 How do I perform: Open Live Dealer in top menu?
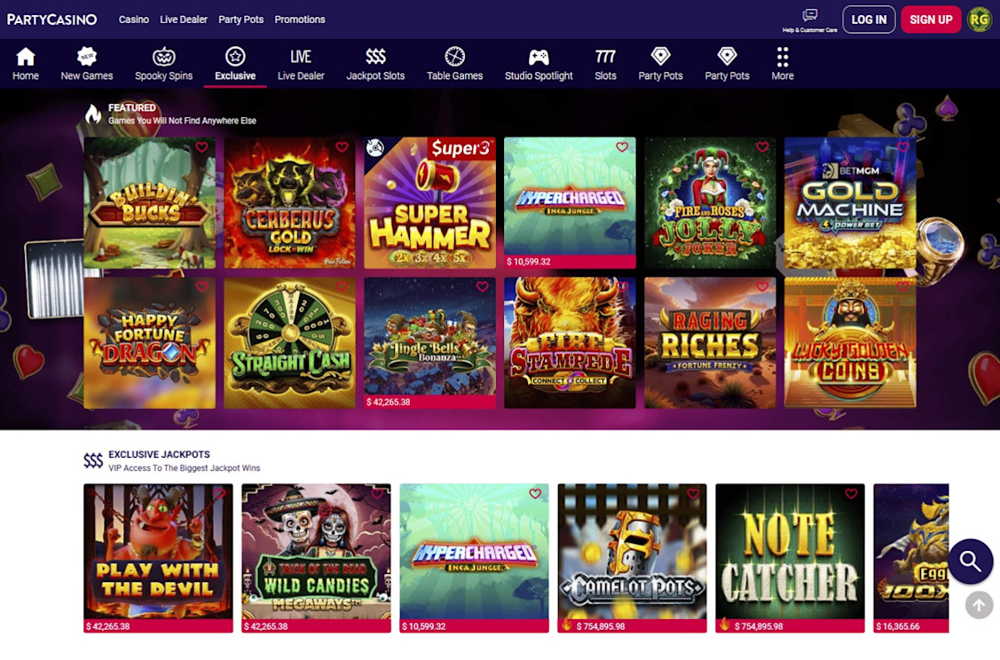183,20
